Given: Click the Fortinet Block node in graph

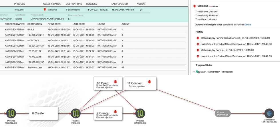Looking at the screenshot, I should (x=223, y=114).
